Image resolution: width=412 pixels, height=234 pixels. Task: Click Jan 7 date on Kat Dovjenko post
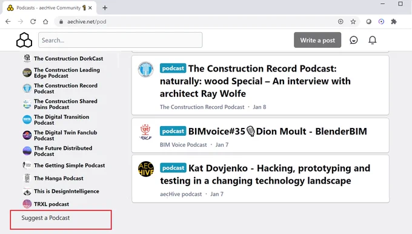click(x=217, y=194)
